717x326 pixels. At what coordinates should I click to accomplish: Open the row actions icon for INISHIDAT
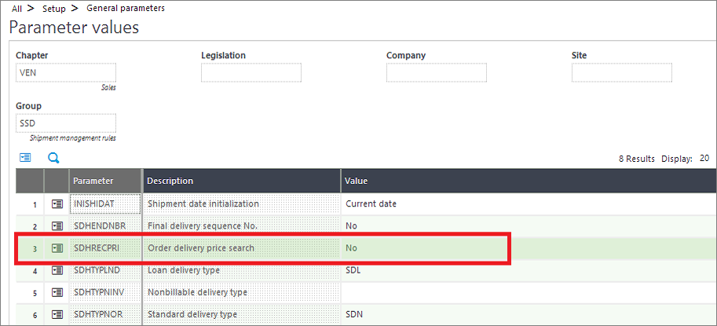coord(57,204)
